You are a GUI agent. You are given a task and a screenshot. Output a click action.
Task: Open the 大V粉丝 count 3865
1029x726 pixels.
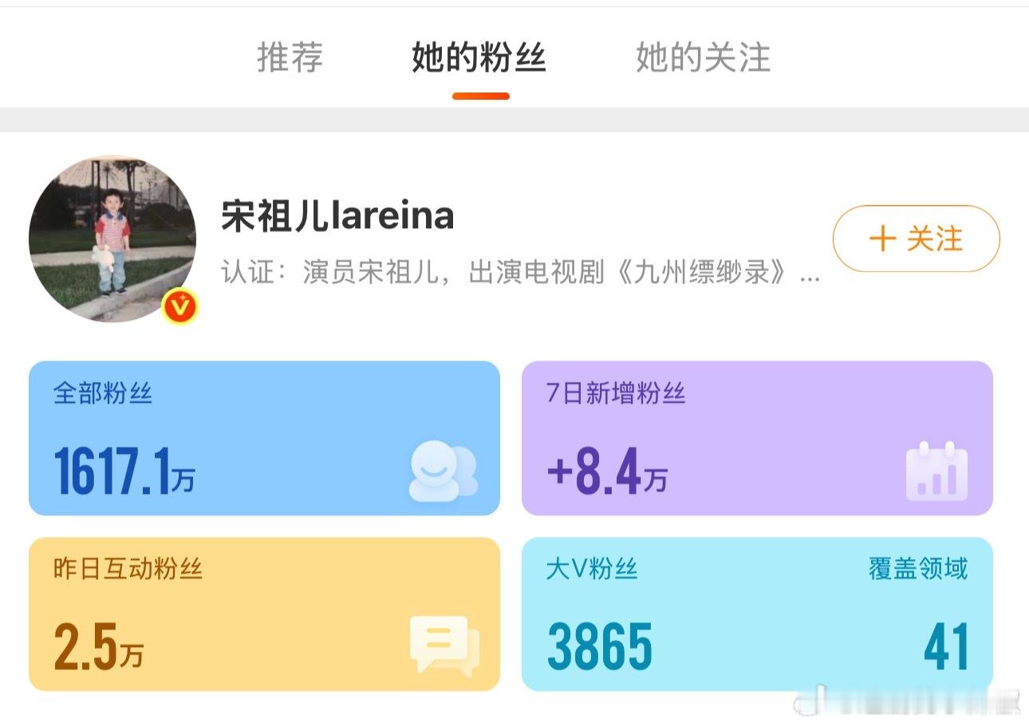pos(600,646)
